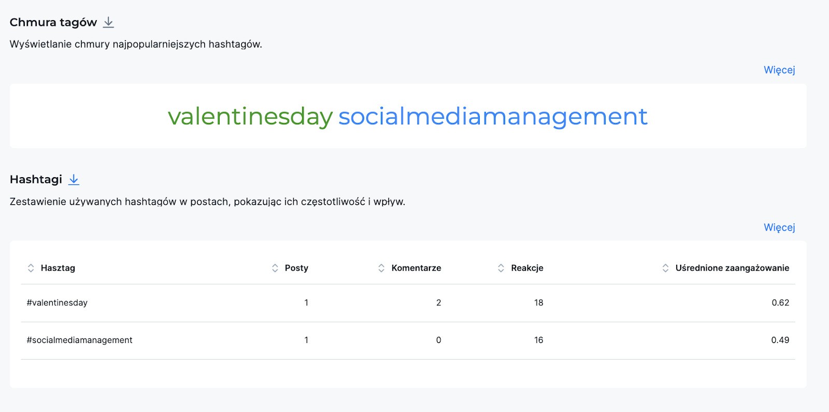
Task: Click the 18 reactions value
Action: click(538, 303)
